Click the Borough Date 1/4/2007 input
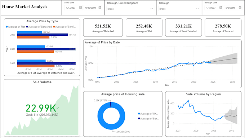Screen dimensions: 245x138 (x=214, y=8)
